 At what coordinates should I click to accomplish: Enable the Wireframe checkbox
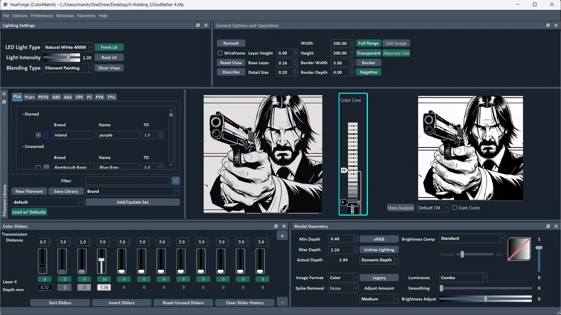220,53
